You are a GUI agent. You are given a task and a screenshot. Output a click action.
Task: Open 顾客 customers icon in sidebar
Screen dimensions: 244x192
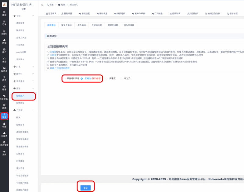pos(4,88)
